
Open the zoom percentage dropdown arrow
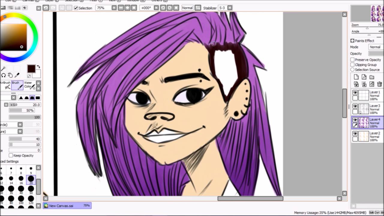[114, 8]
